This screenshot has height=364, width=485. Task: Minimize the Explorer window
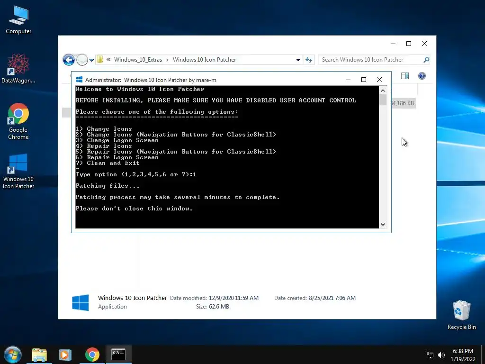coord(393,44)
